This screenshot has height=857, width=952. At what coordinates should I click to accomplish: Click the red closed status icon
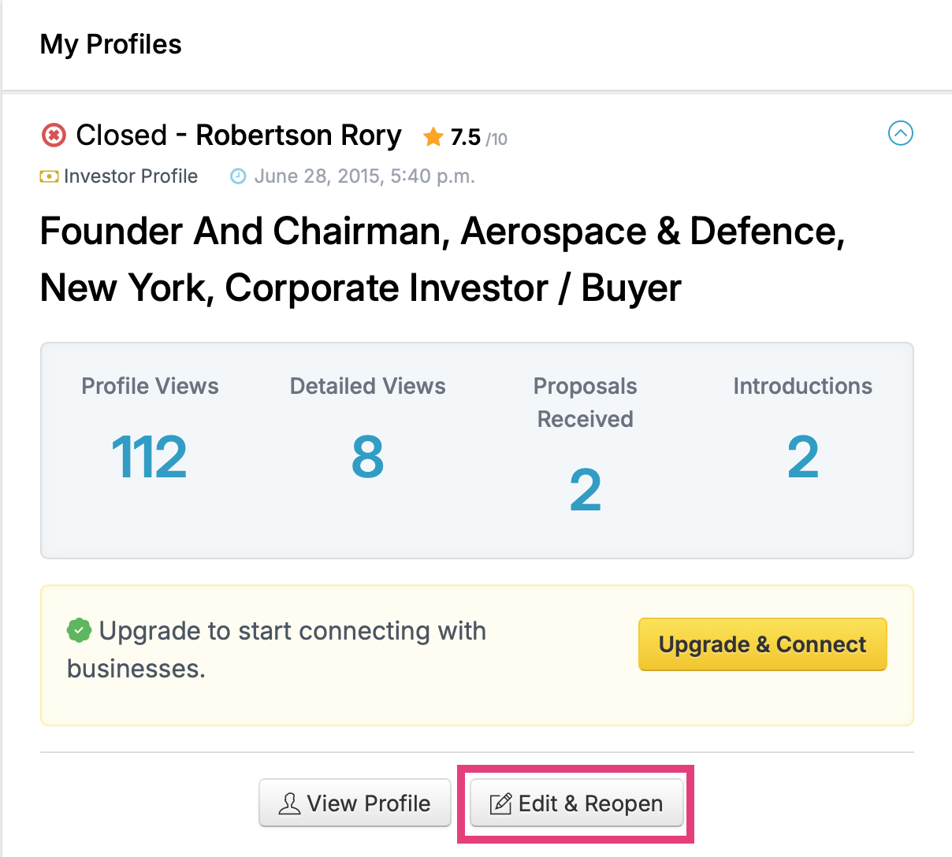54,135
